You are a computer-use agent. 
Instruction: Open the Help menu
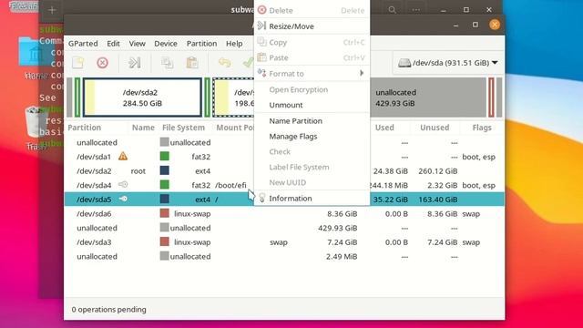[234, 44]
